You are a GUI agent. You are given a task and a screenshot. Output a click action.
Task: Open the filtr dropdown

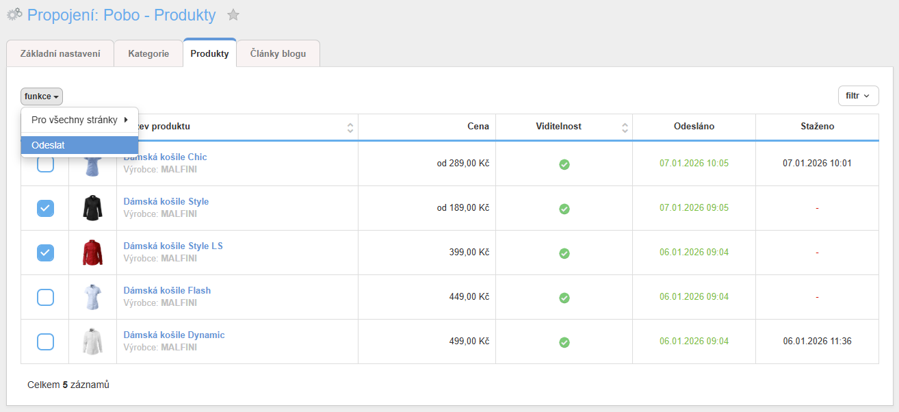(x=858, y=96)
